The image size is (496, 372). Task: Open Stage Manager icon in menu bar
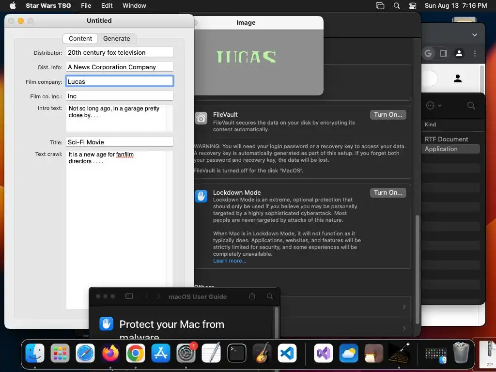click(380, 6)
